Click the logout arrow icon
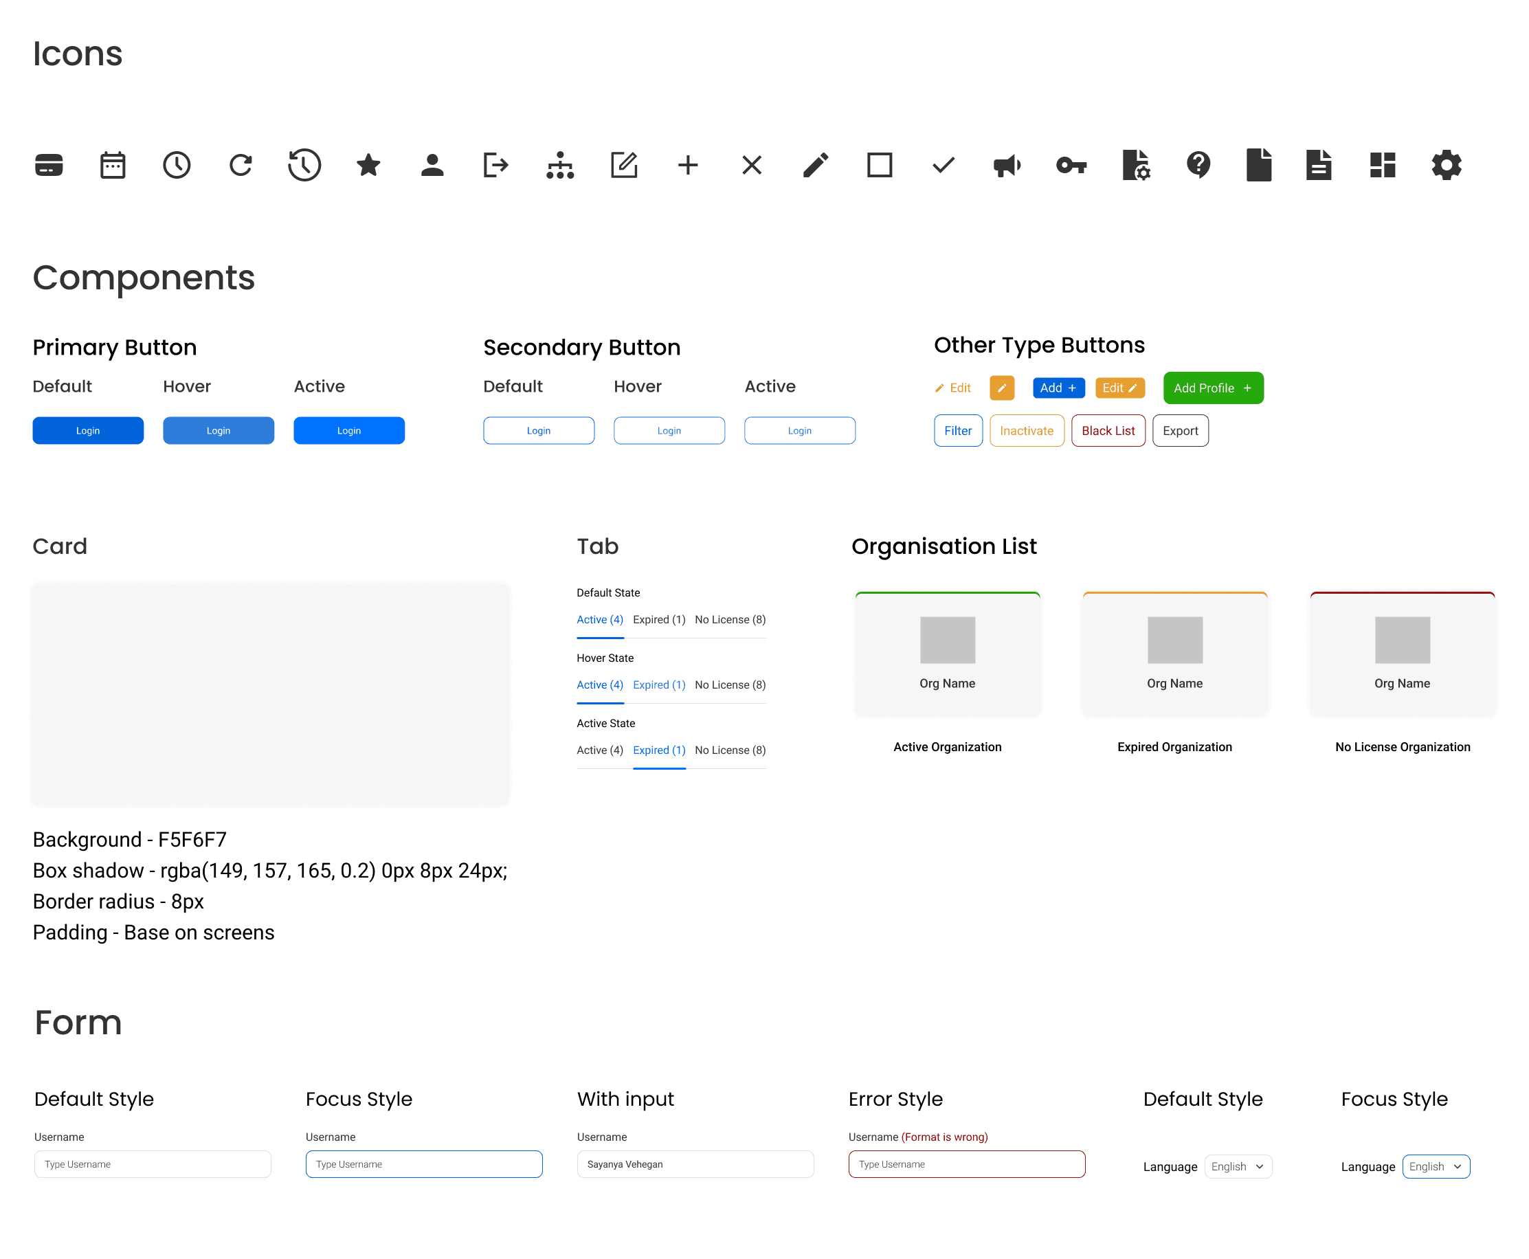Viewport: 1529px width, 1259px height. (496, 166)
